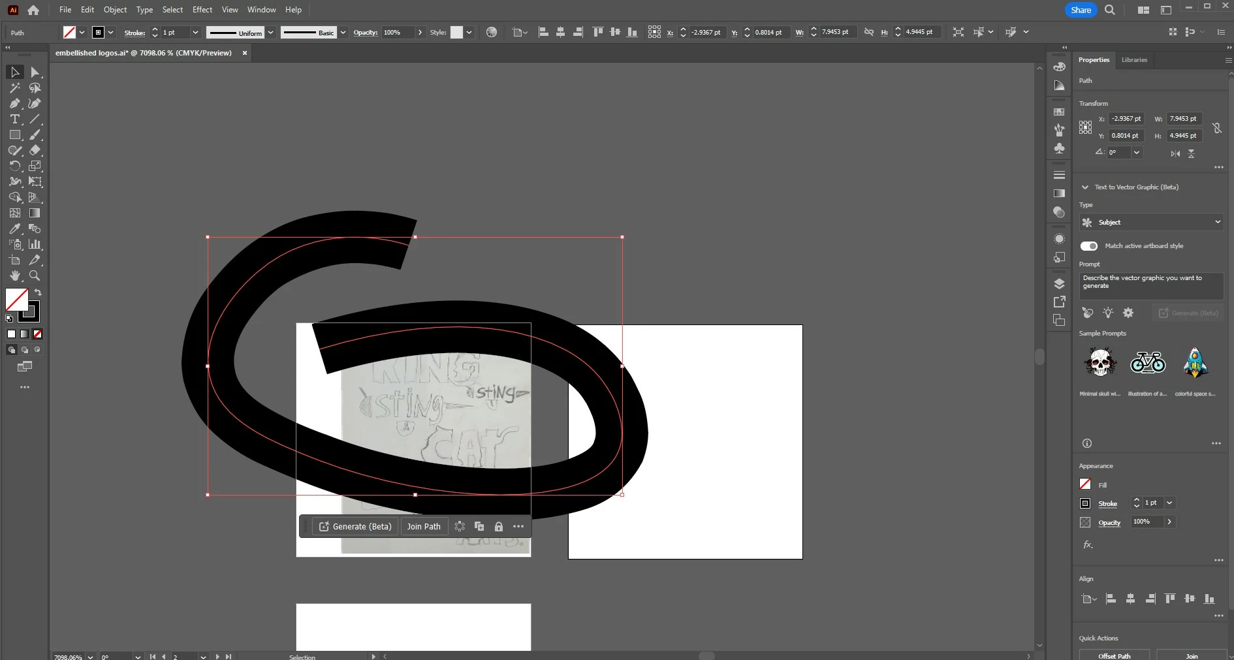Swap fill and stroke colors

38,292
